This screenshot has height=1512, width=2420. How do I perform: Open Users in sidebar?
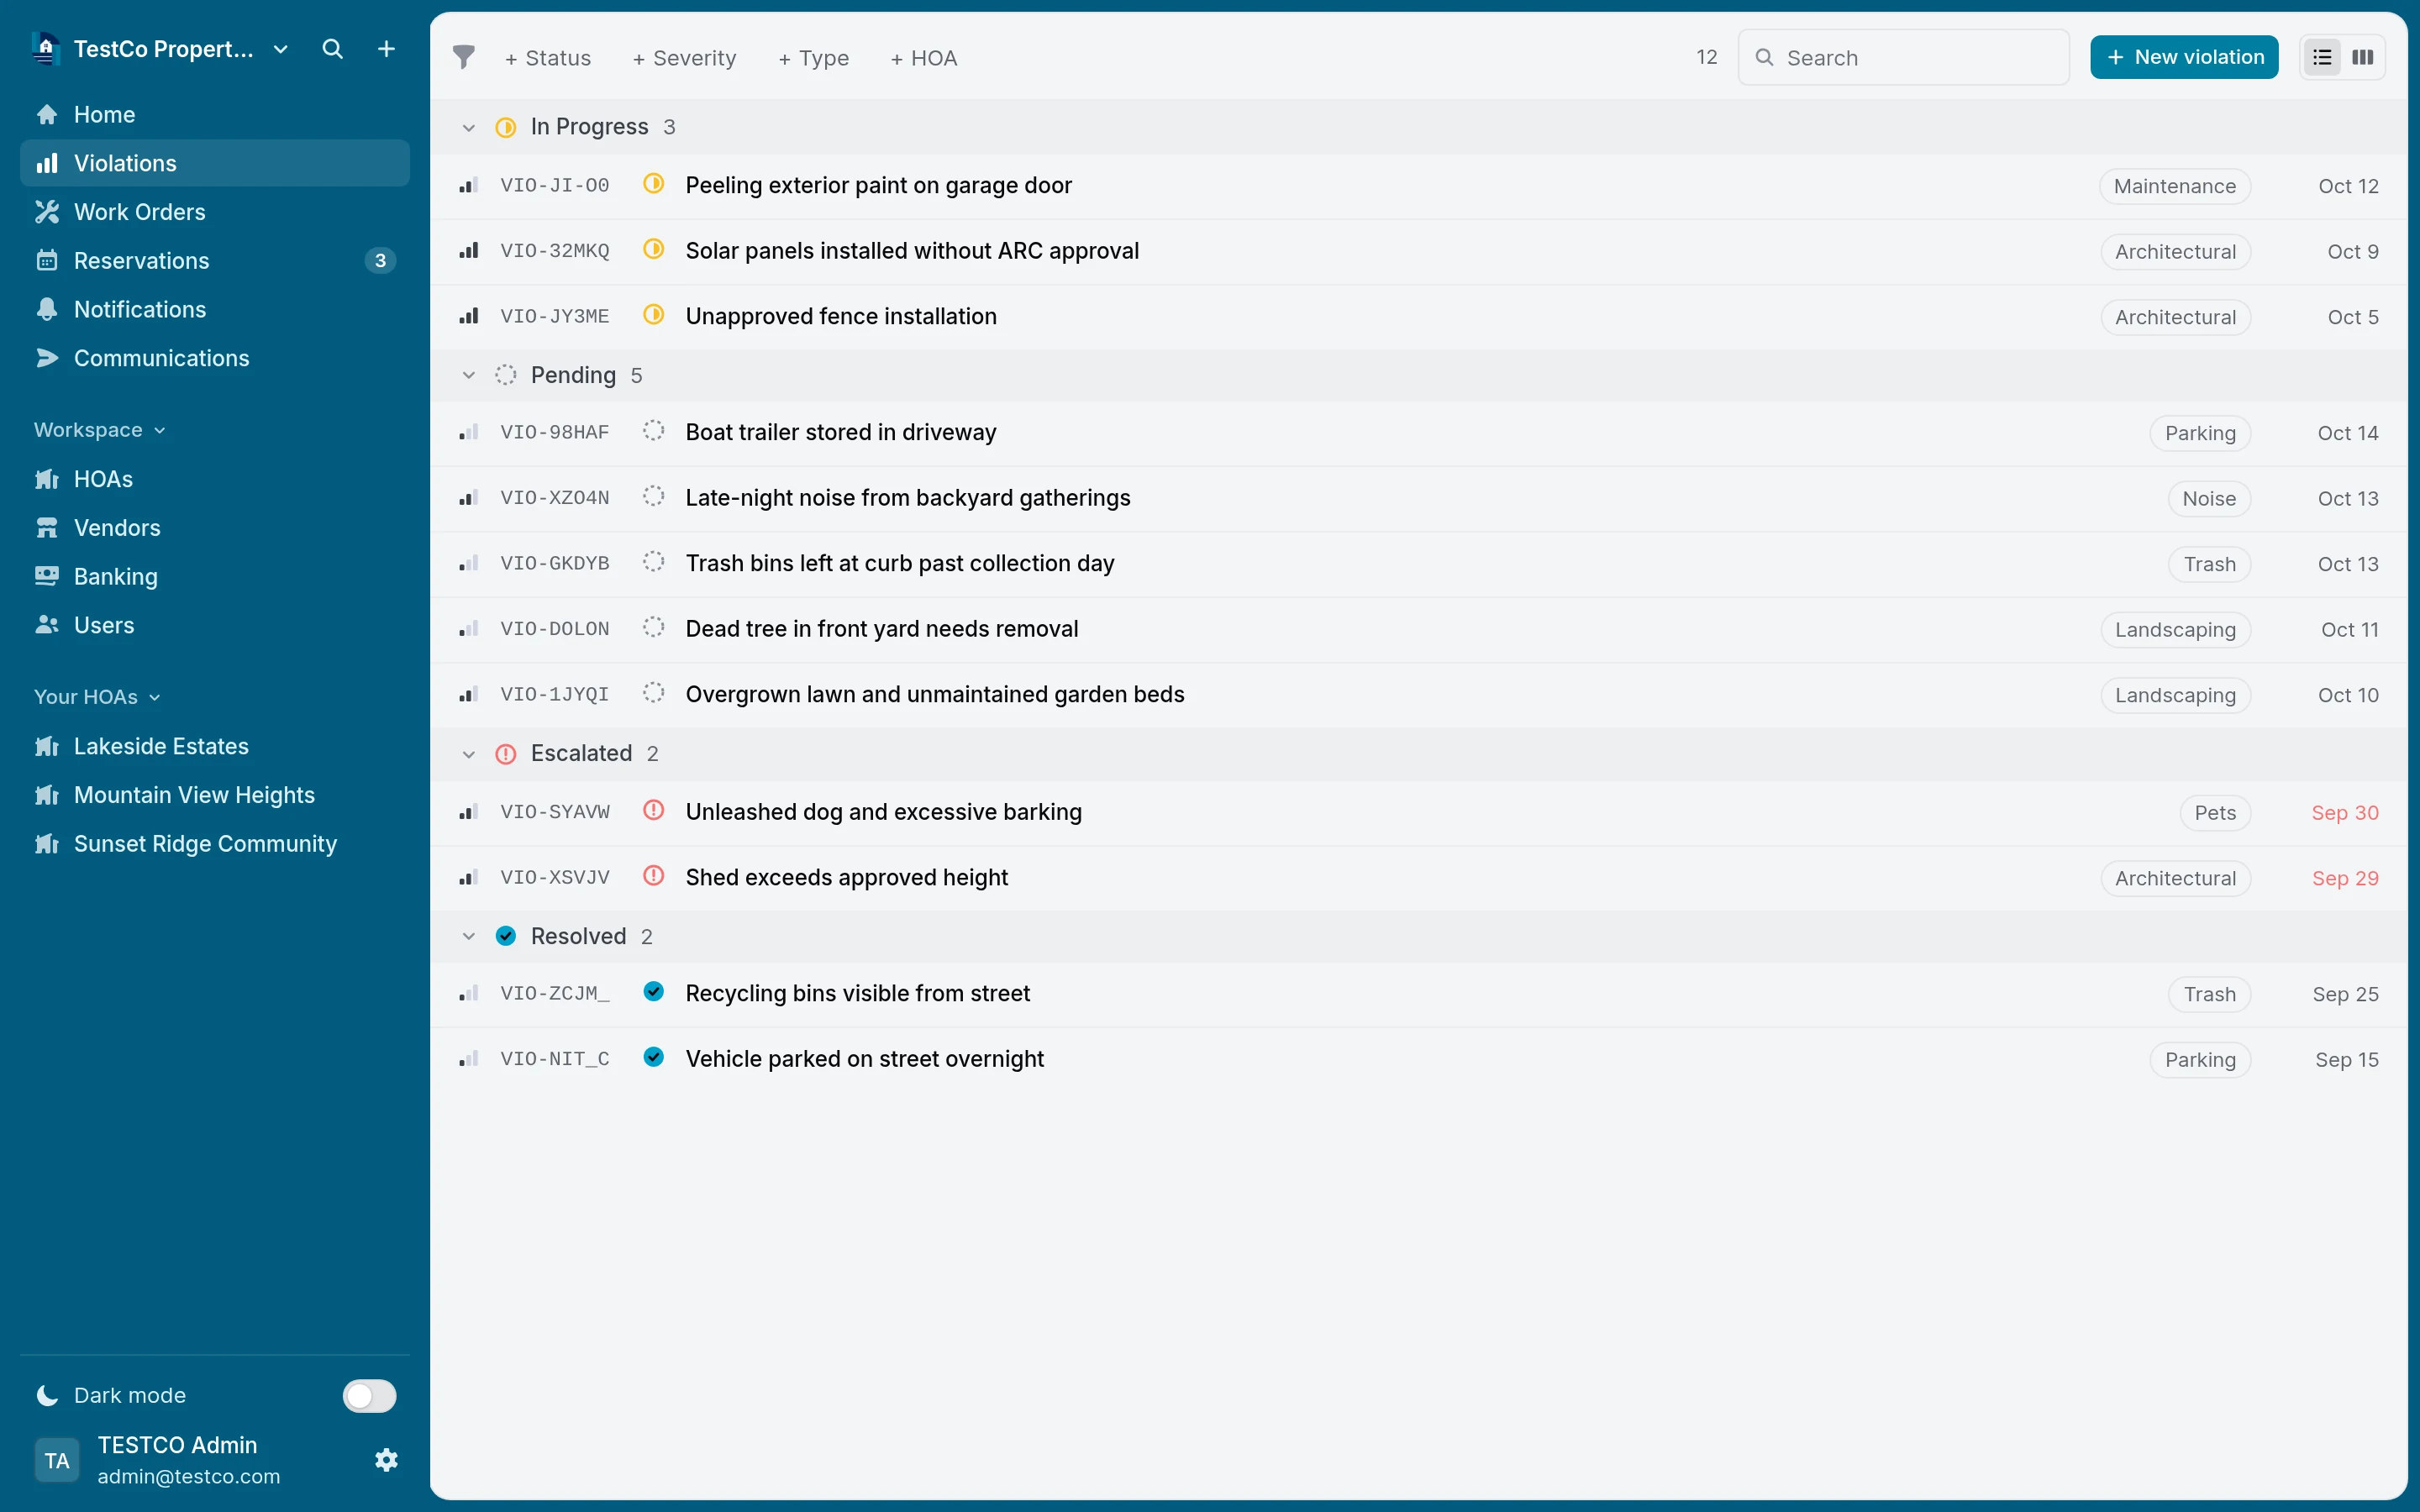(215, 625)
